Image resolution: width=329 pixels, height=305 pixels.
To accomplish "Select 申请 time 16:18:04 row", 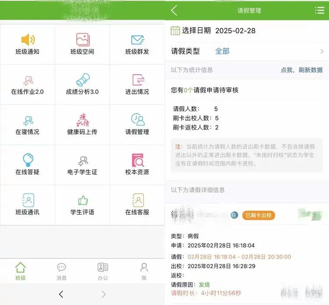I will tap(213, 245).
